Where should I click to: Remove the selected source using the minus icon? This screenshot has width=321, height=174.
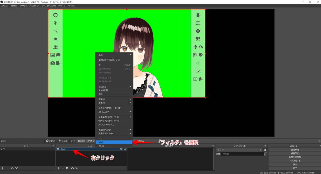coord(63,168)
